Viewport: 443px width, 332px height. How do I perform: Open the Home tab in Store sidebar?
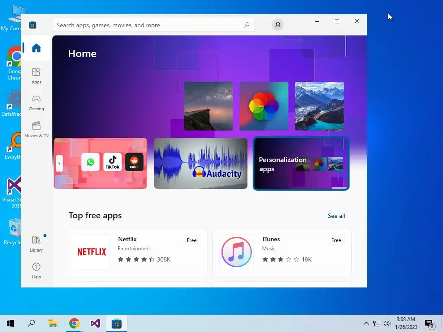coord(36,48)
